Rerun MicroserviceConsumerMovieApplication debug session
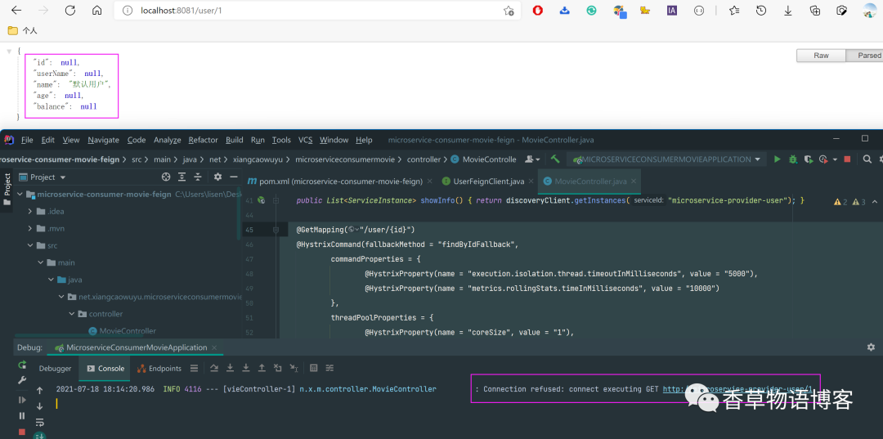The width and height of the screenshot is (883, 439). tap(22, 365)
